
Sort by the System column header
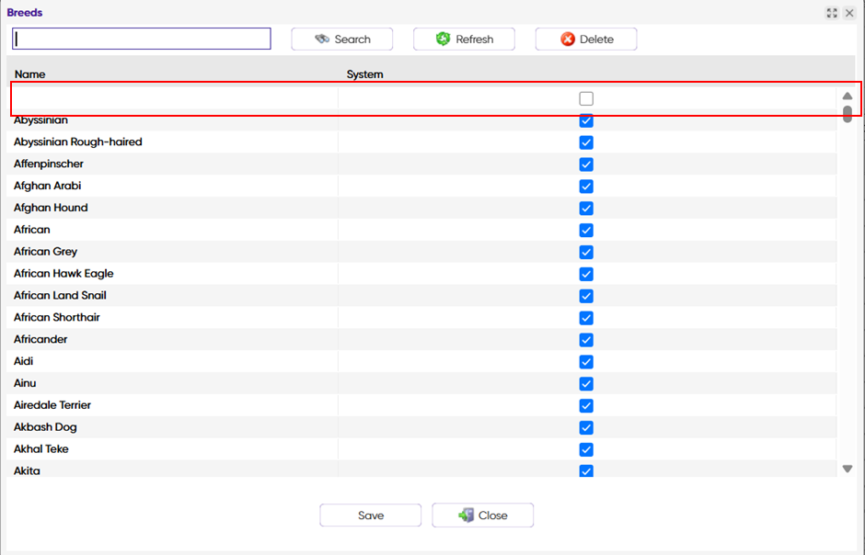[x=364, y=74]
